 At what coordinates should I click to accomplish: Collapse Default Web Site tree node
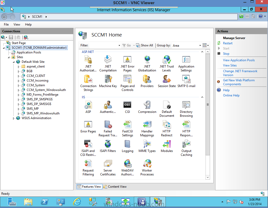[x=14, y=62]
